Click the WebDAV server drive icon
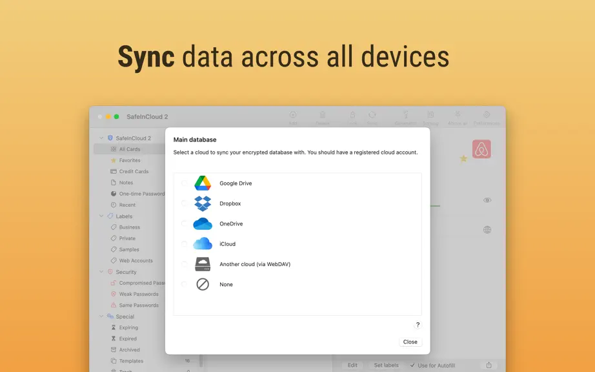This screenshot has height=372, width=595. click(x=203, y=264)
